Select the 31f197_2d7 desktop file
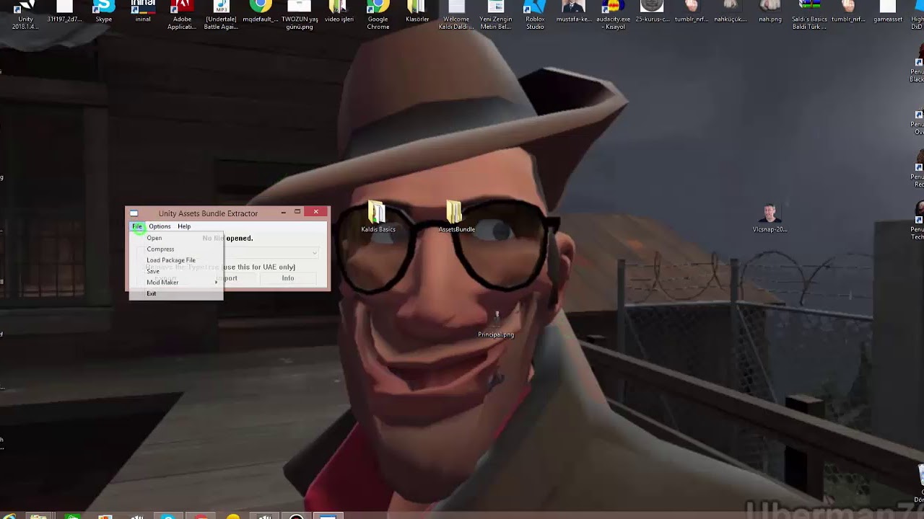Screen dimensions: 924x519 pos(65,12)
